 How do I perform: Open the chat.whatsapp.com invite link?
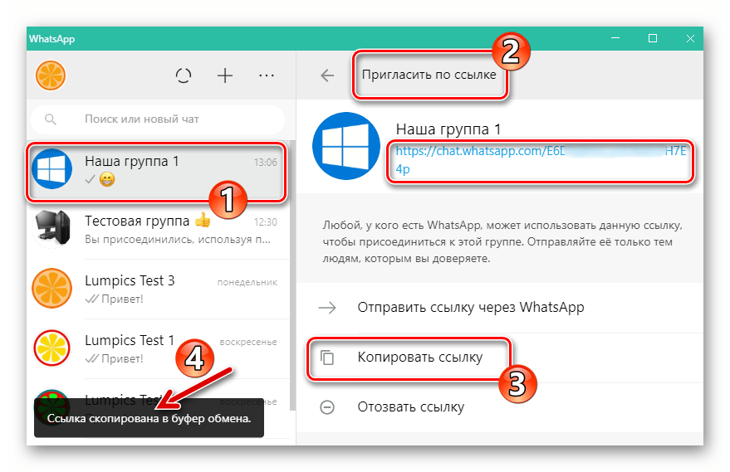point(541,160)
